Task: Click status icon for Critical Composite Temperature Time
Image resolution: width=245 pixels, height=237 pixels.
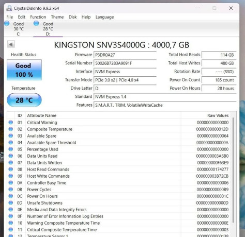Action: pos(11,229)
